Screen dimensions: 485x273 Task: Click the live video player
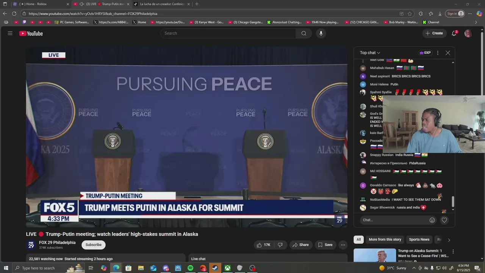click(187, 137)
